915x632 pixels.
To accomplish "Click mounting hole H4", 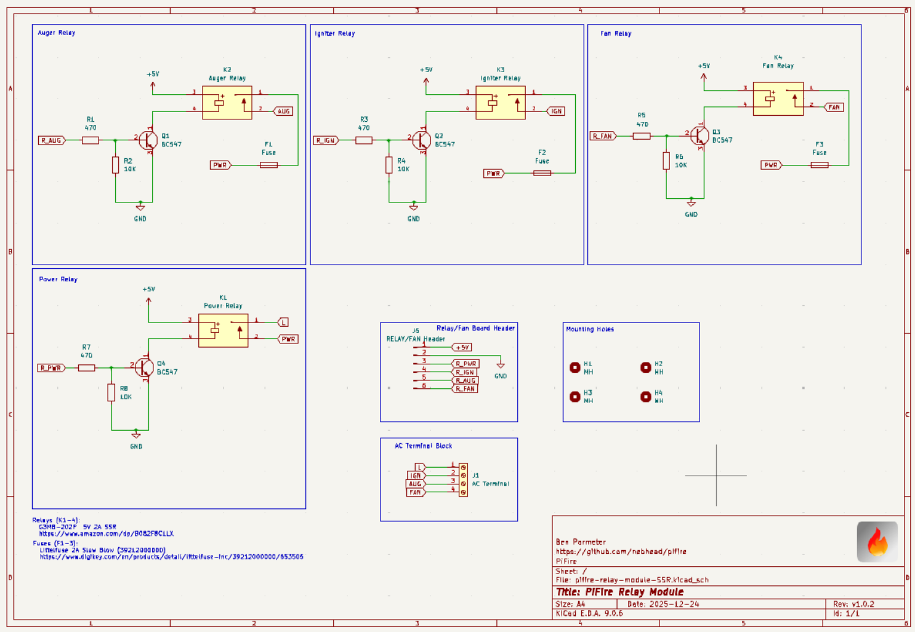I will click(645, 396).
